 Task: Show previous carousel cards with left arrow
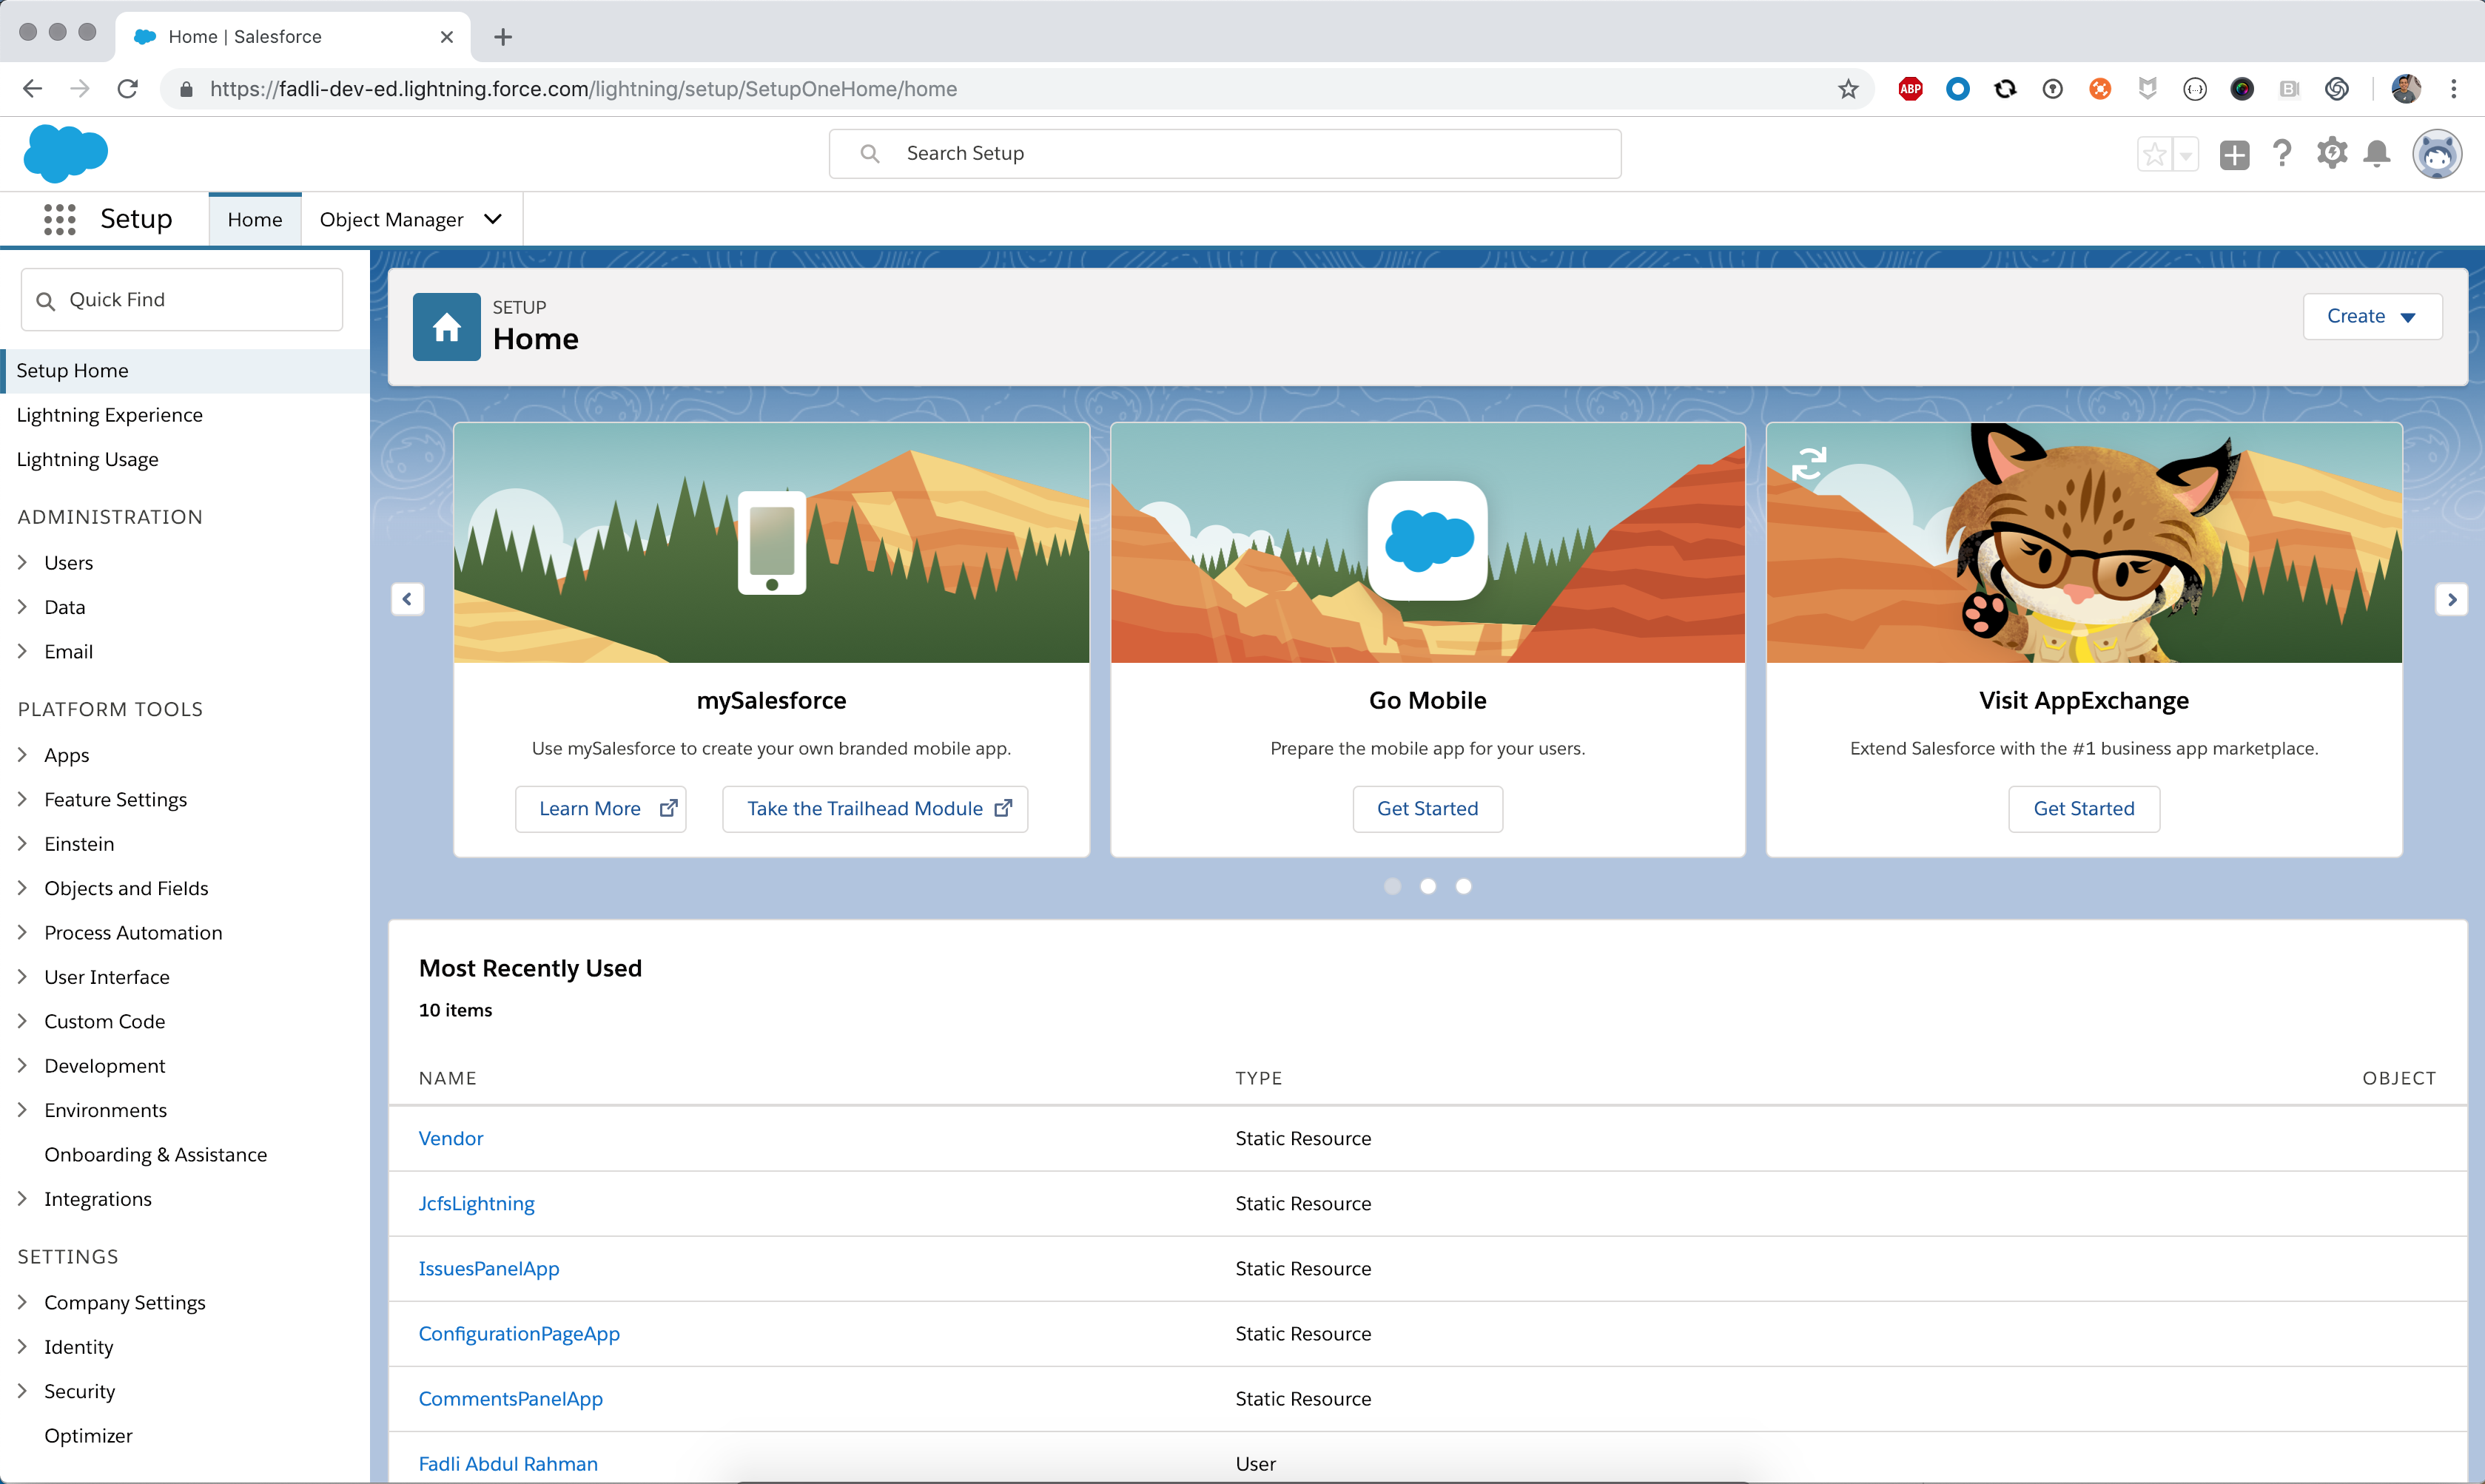click(407, 599)
